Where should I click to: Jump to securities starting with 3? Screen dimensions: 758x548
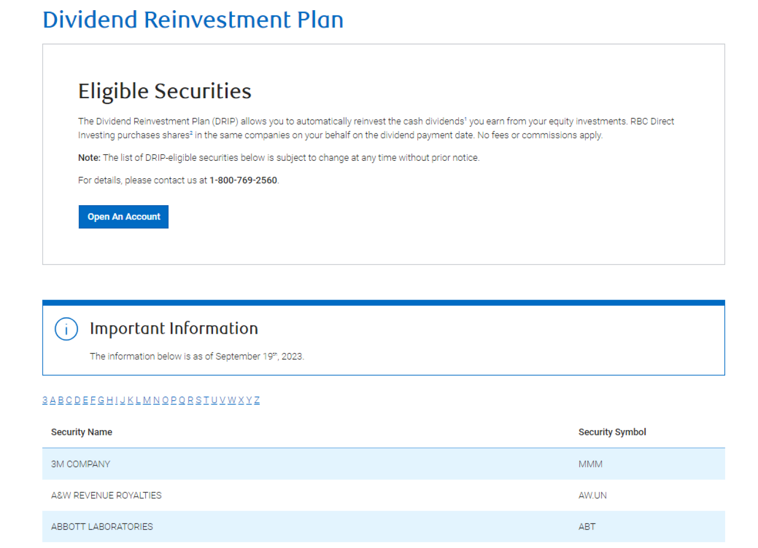(45, 400)
